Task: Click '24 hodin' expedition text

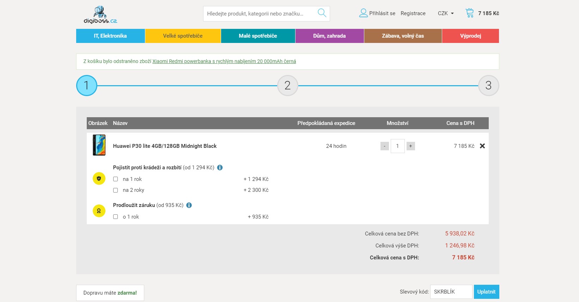Action: tap(336, 146)
